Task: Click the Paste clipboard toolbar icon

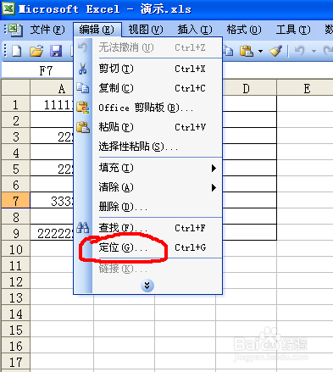Action: click(x=247, y=51)
